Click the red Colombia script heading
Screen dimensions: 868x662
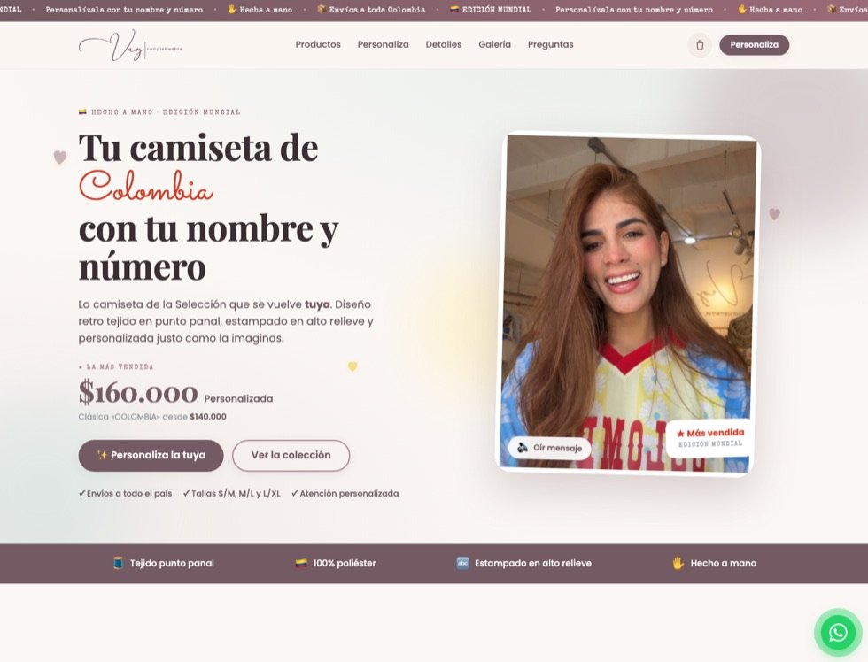tap(146, 187)
